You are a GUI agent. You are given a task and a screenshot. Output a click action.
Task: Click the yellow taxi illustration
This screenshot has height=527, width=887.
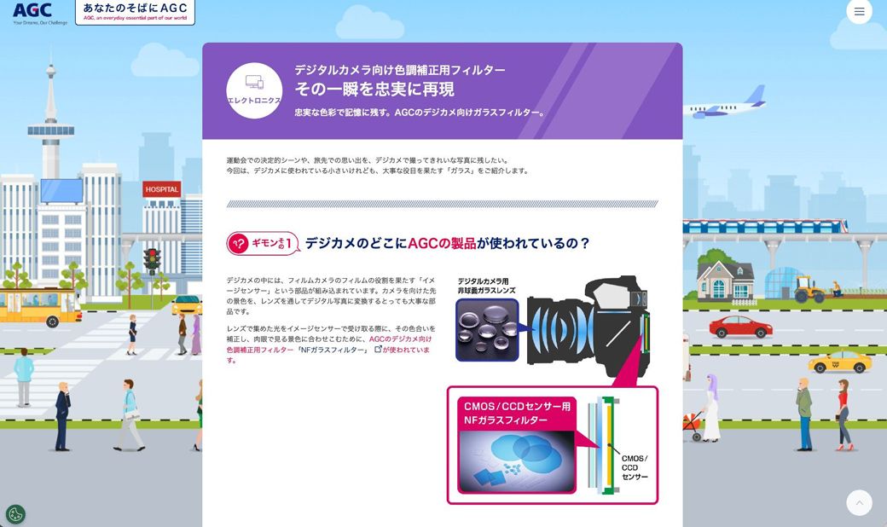(839, 362)
